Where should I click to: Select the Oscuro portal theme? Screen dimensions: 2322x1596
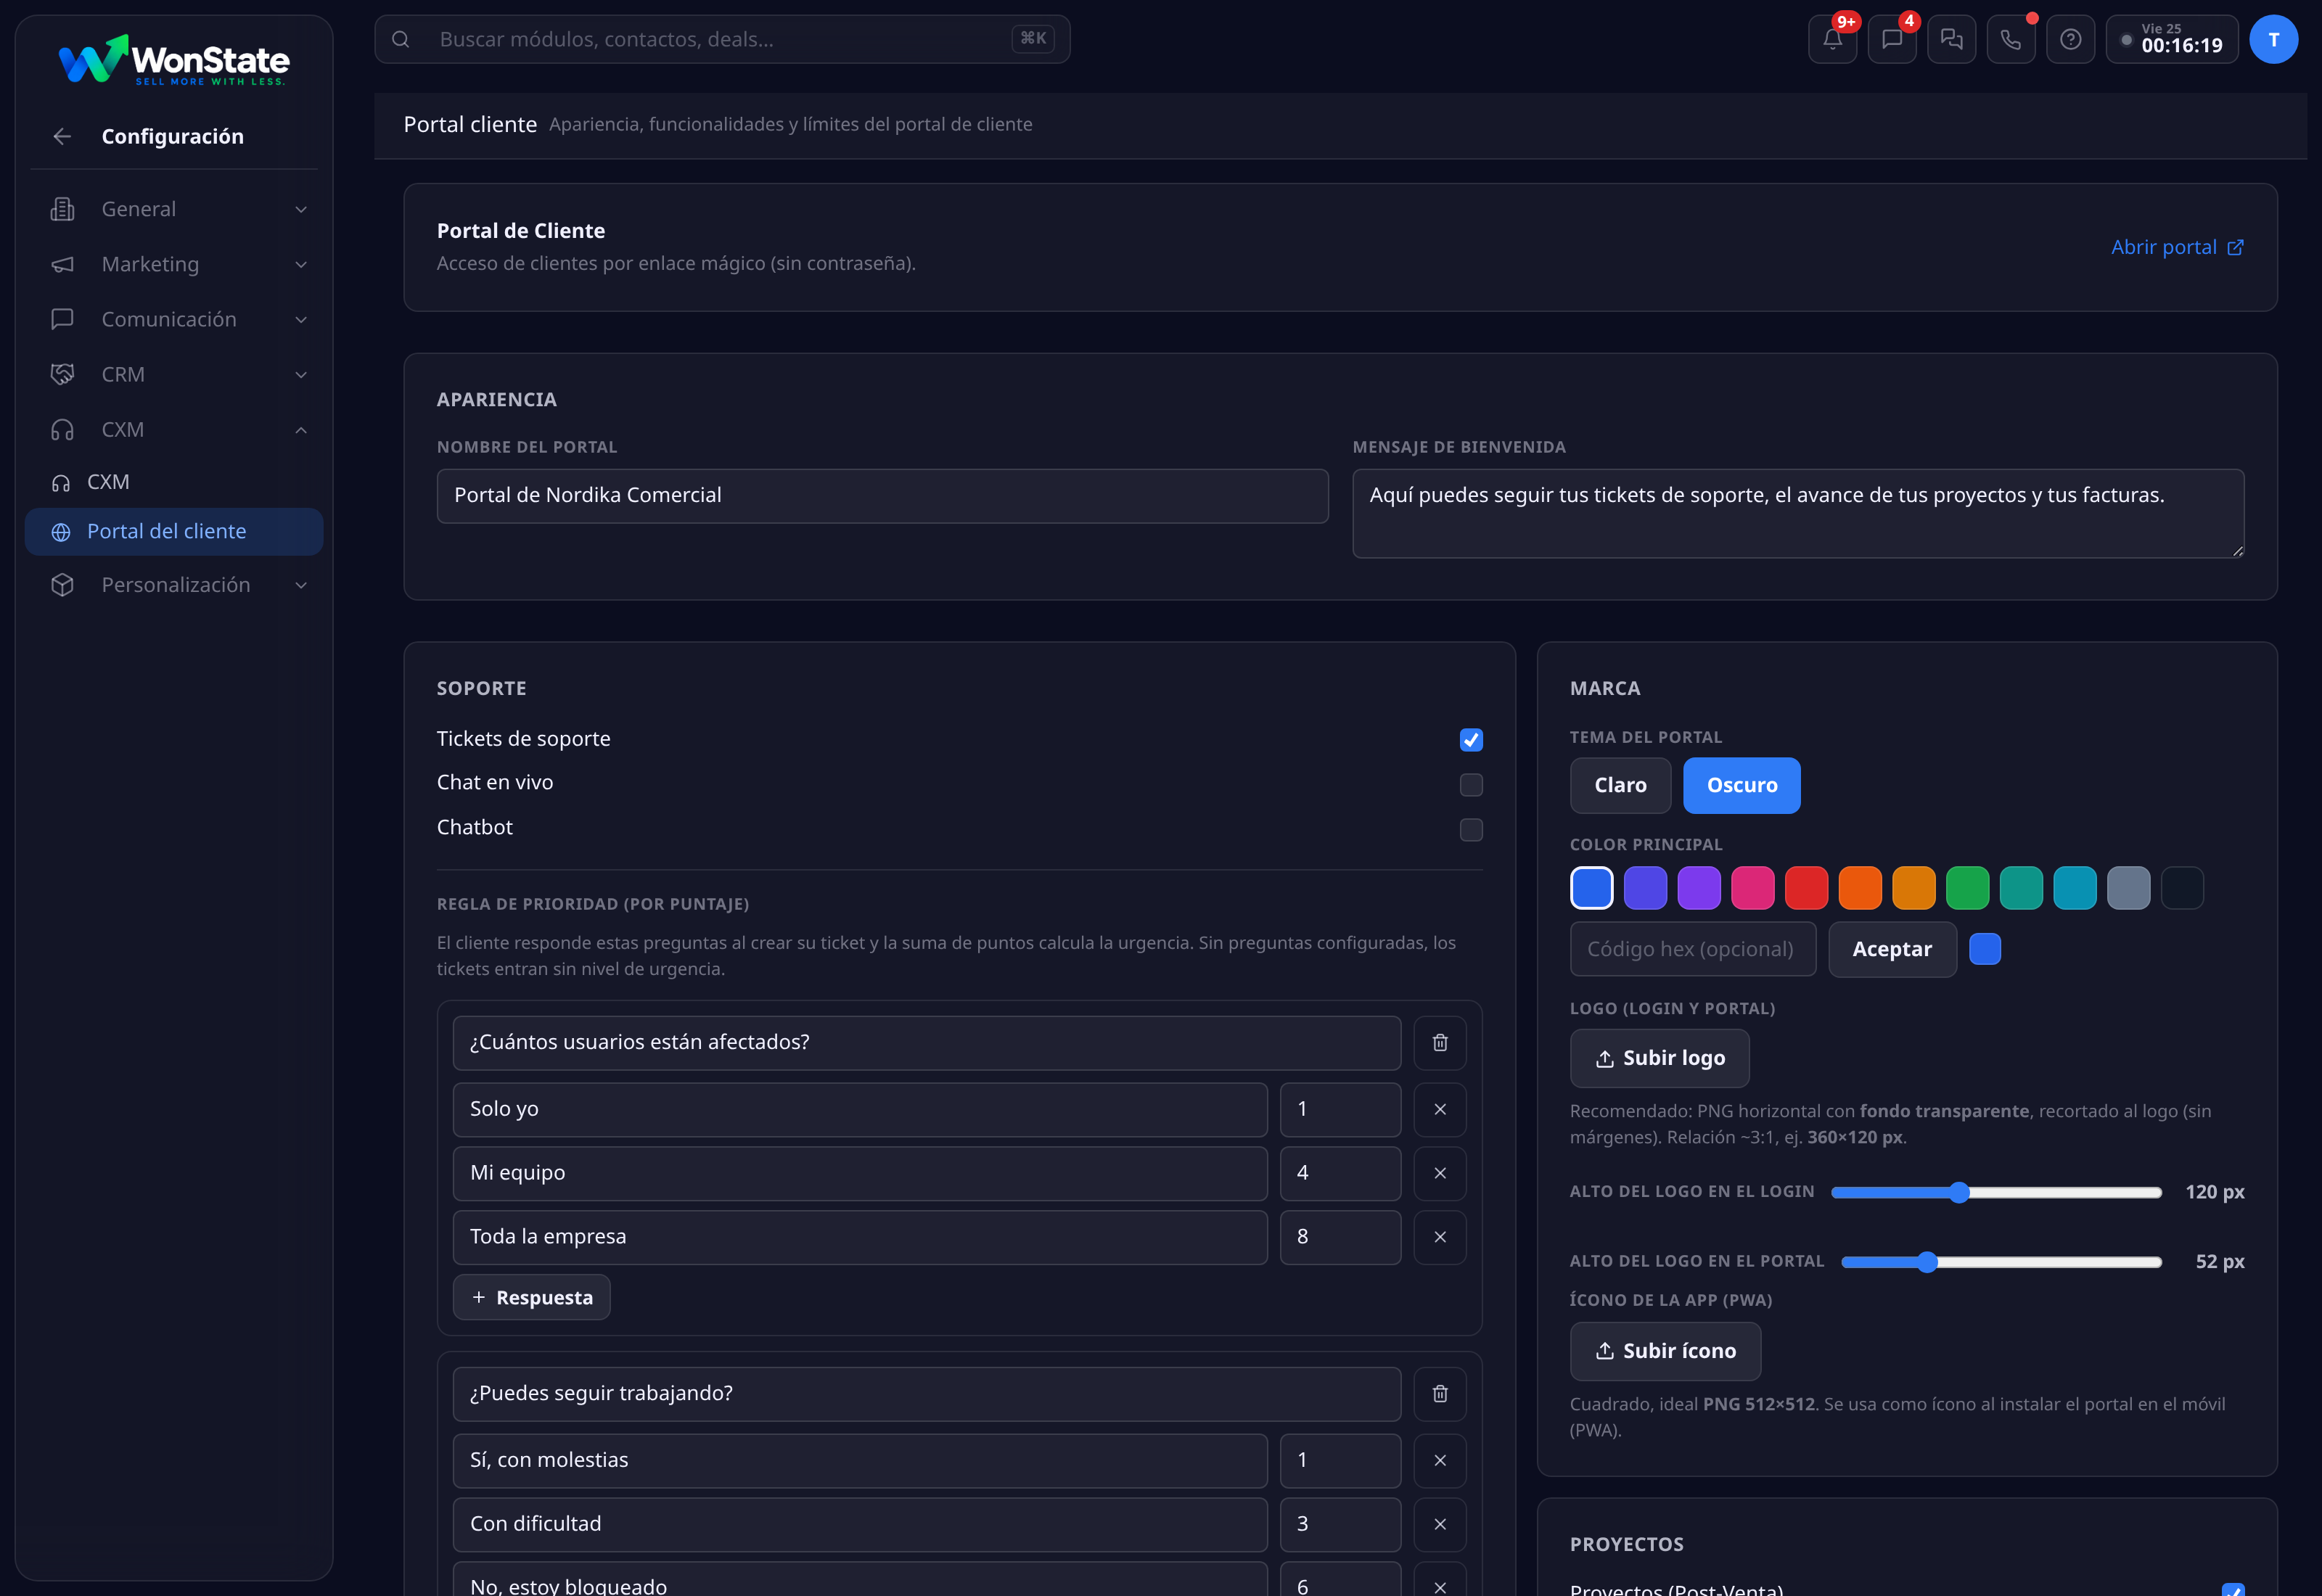pyautogui.click(x=1741, y=786)
